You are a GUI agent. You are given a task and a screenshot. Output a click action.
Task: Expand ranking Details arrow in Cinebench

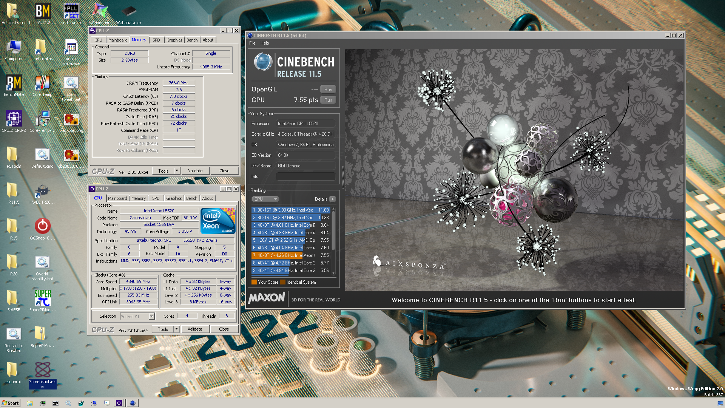click(332, 199)
